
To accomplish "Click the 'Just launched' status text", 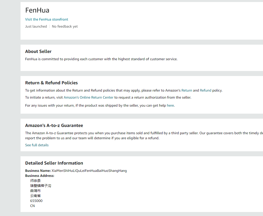I will click(x=36, y=26).
